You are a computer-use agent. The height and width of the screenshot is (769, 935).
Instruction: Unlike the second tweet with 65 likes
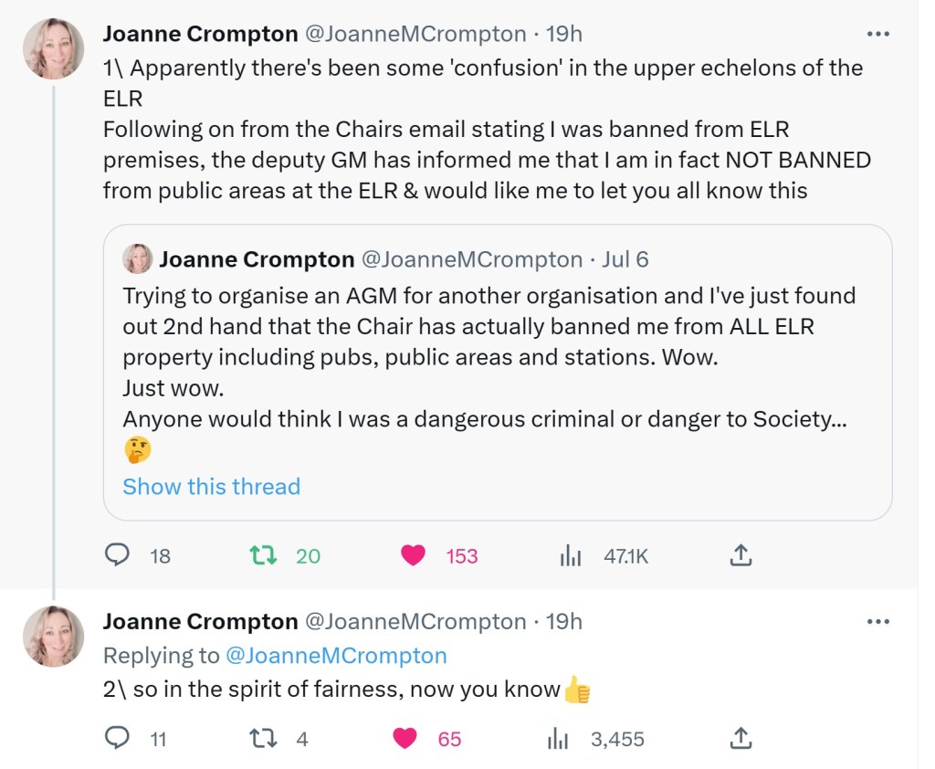click(406, 739)
